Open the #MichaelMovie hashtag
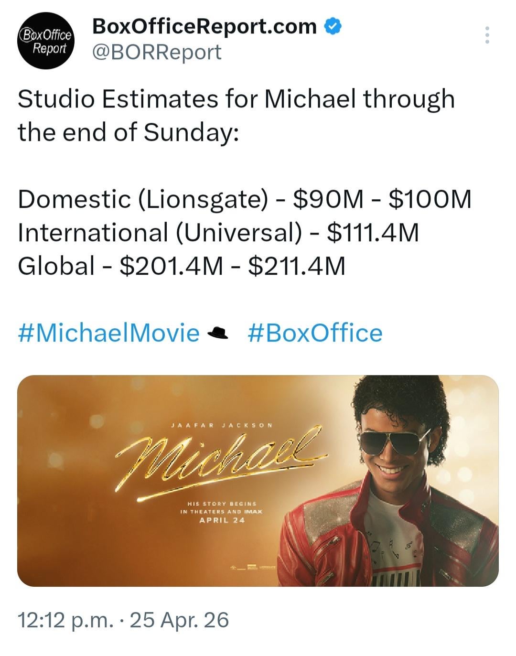The height and width of the screenshot is (656, 516). tap(109, 333)
